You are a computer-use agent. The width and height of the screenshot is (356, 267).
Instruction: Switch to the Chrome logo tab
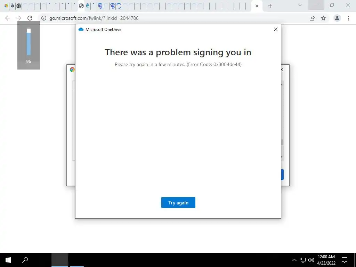(x=19, y=6)
